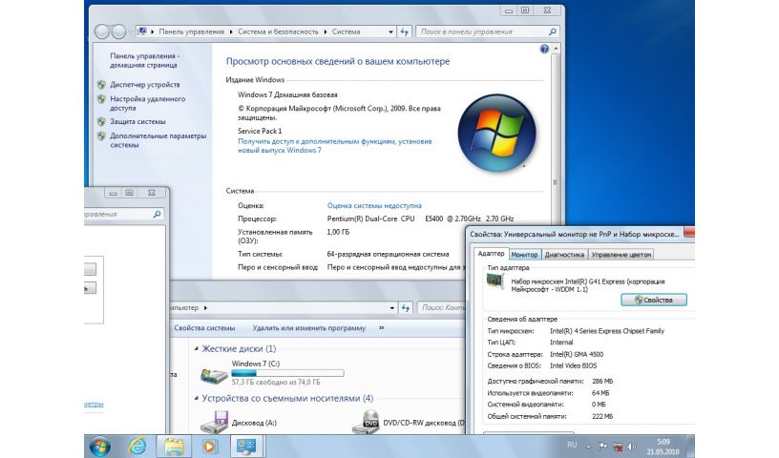Show hidden tray icons arrow
Image resolution: width=779 pixels, height=458 pixels.
point(588,447)
